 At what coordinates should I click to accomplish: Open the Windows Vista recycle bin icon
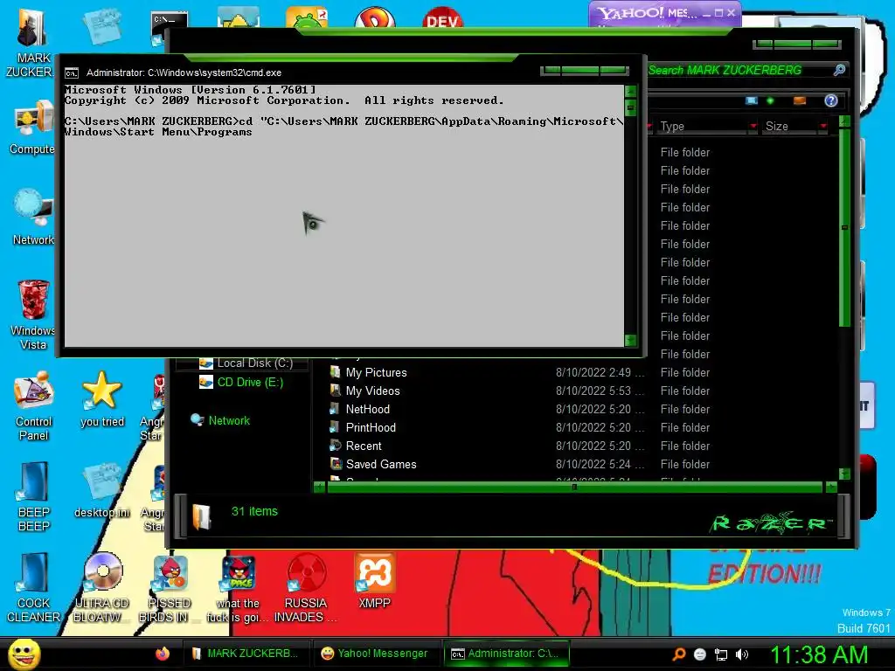tap(33, 314)
